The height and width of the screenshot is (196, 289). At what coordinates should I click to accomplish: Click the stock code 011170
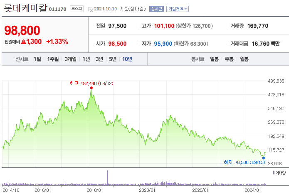pyautogui.click(x=57, y=9)
